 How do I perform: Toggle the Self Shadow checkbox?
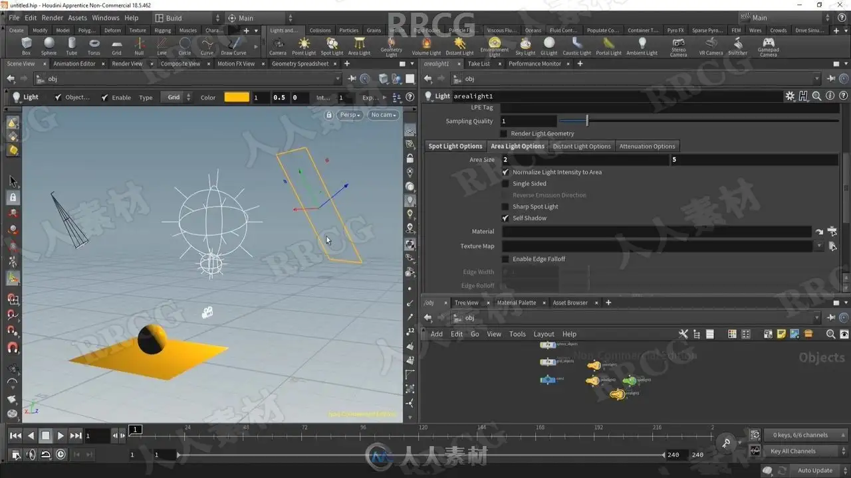click(x=505, y=218)
